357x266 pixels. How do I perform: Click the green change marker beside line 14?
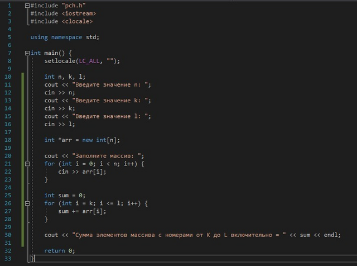pyautogui.click(x=22, y=108)
